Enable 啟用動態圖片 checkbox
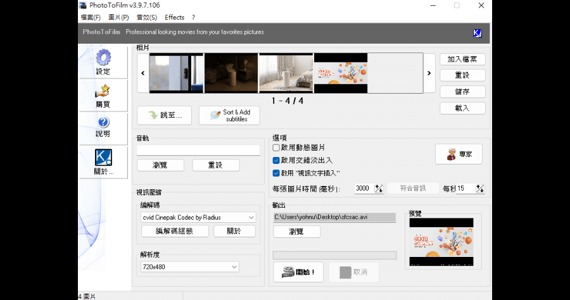 (276, 148)
